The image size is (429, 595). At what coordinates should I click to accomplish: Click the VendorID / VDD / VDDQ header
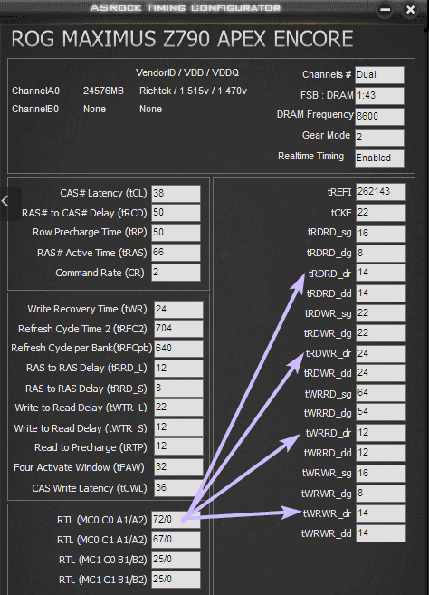click(x=187, y=72)
